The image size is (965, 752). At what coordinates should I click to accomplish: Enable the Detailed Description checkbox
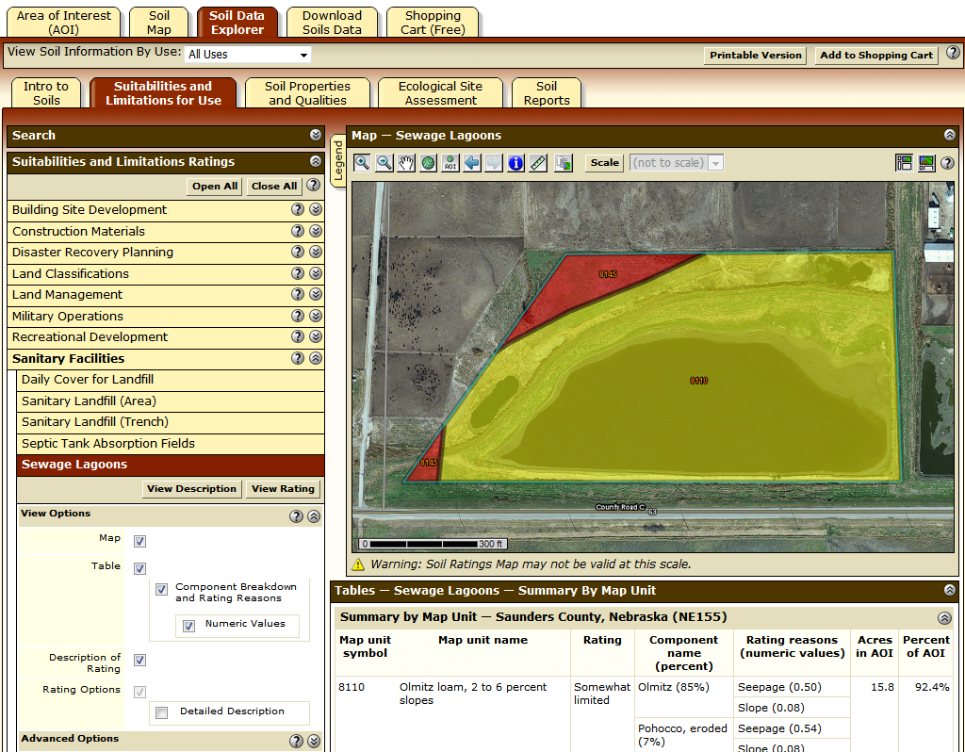coord(161,712)
